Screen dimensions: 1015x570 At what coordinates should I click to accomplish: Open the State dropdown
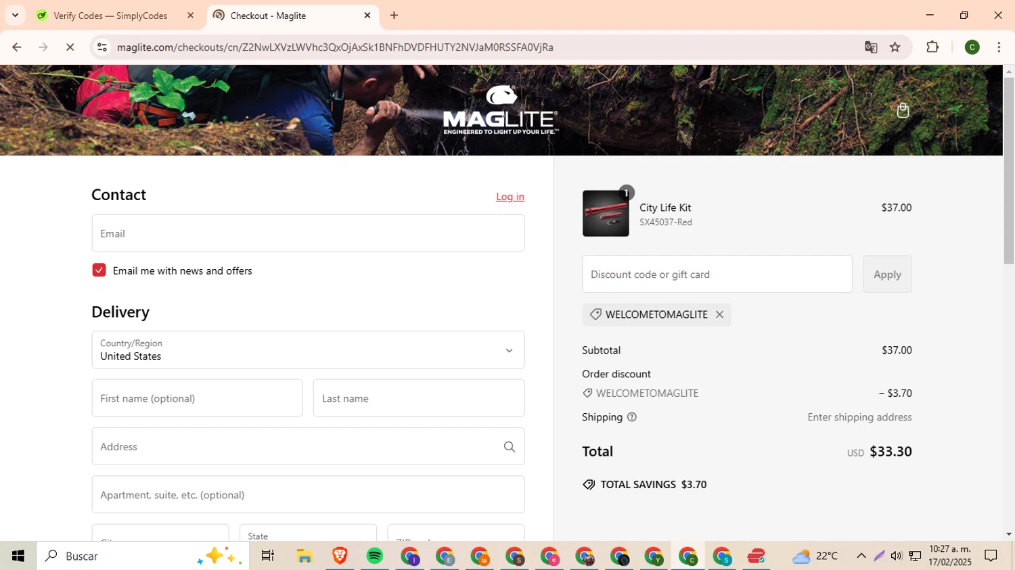pyautogui.click(x=308, y=533)
